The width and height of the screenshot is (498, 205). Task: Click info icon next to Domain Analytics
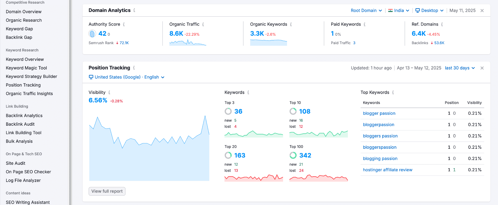coord(134,10)
